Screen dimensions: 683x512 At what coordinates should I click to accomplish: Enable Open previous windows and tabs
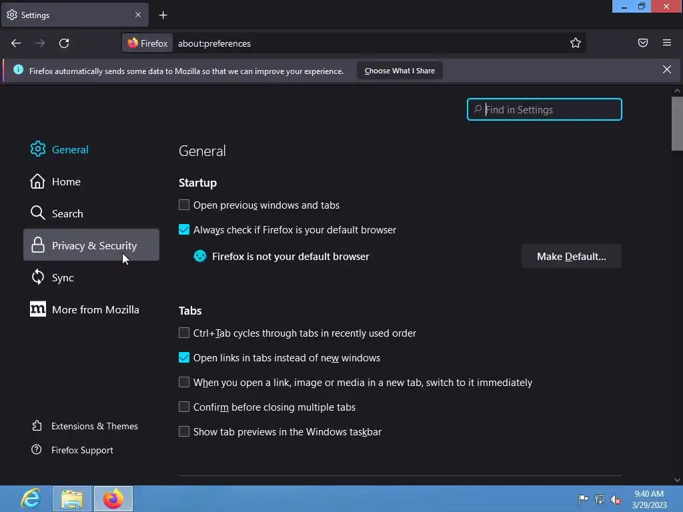(x=184, y=205)
